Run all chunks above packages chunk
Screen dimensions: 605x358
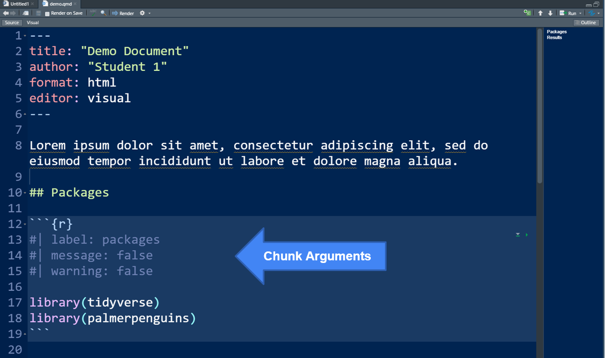[518, 235]
